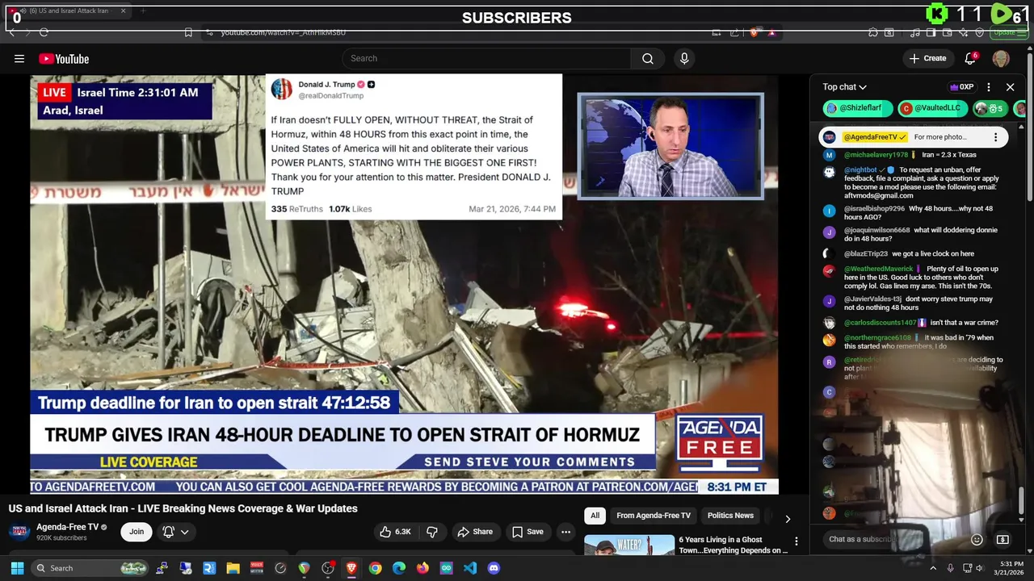Reload the page in browser toolbar
Image resolution: width=1034 pixels, height=581 pixels.
coord(44,32)
